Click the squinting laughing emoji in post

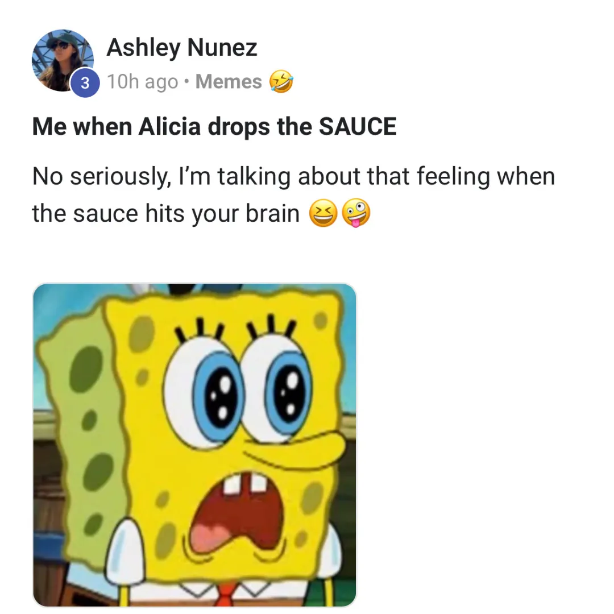point(323,213)
